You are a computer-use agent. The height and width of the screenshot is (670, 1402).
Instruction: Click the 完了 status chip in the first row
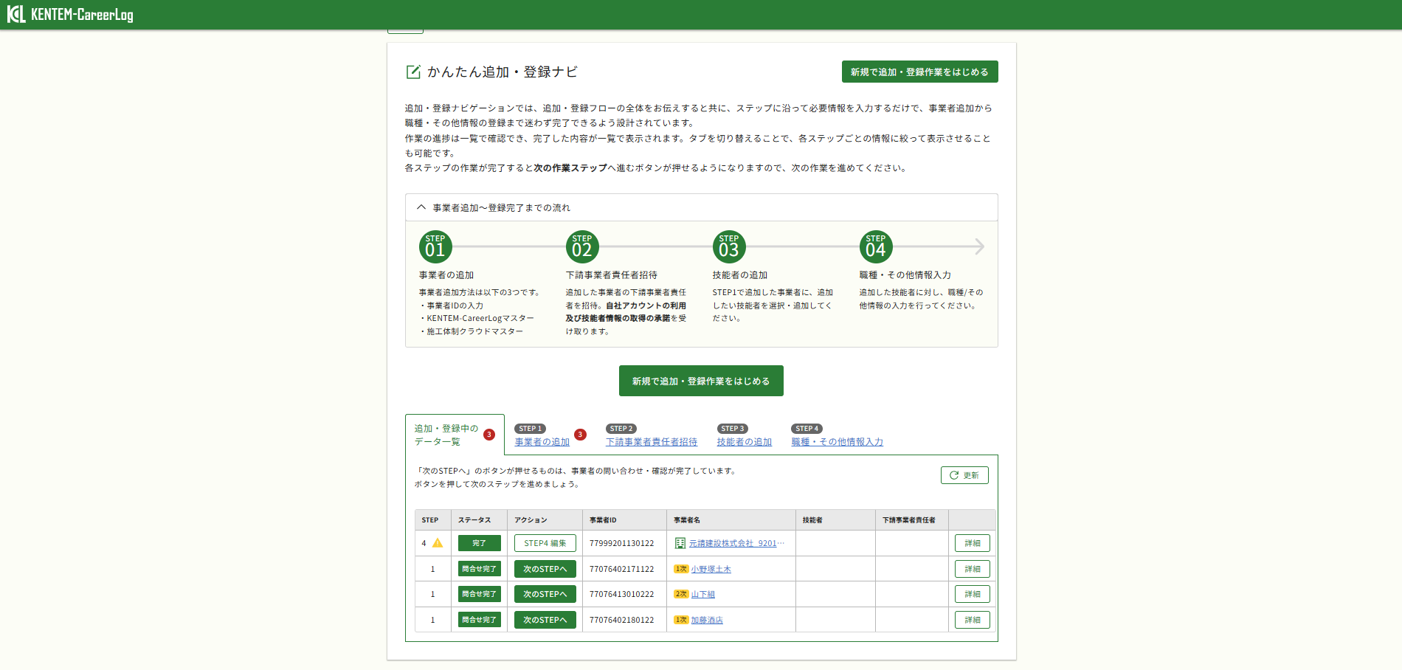479,542
